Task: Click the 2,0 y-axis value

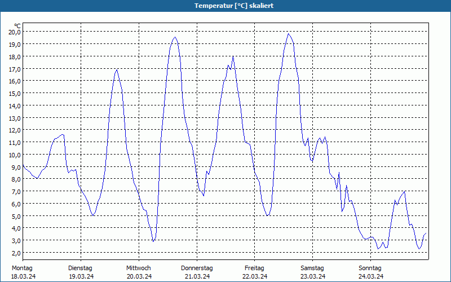Action: (x=16, y=253)
